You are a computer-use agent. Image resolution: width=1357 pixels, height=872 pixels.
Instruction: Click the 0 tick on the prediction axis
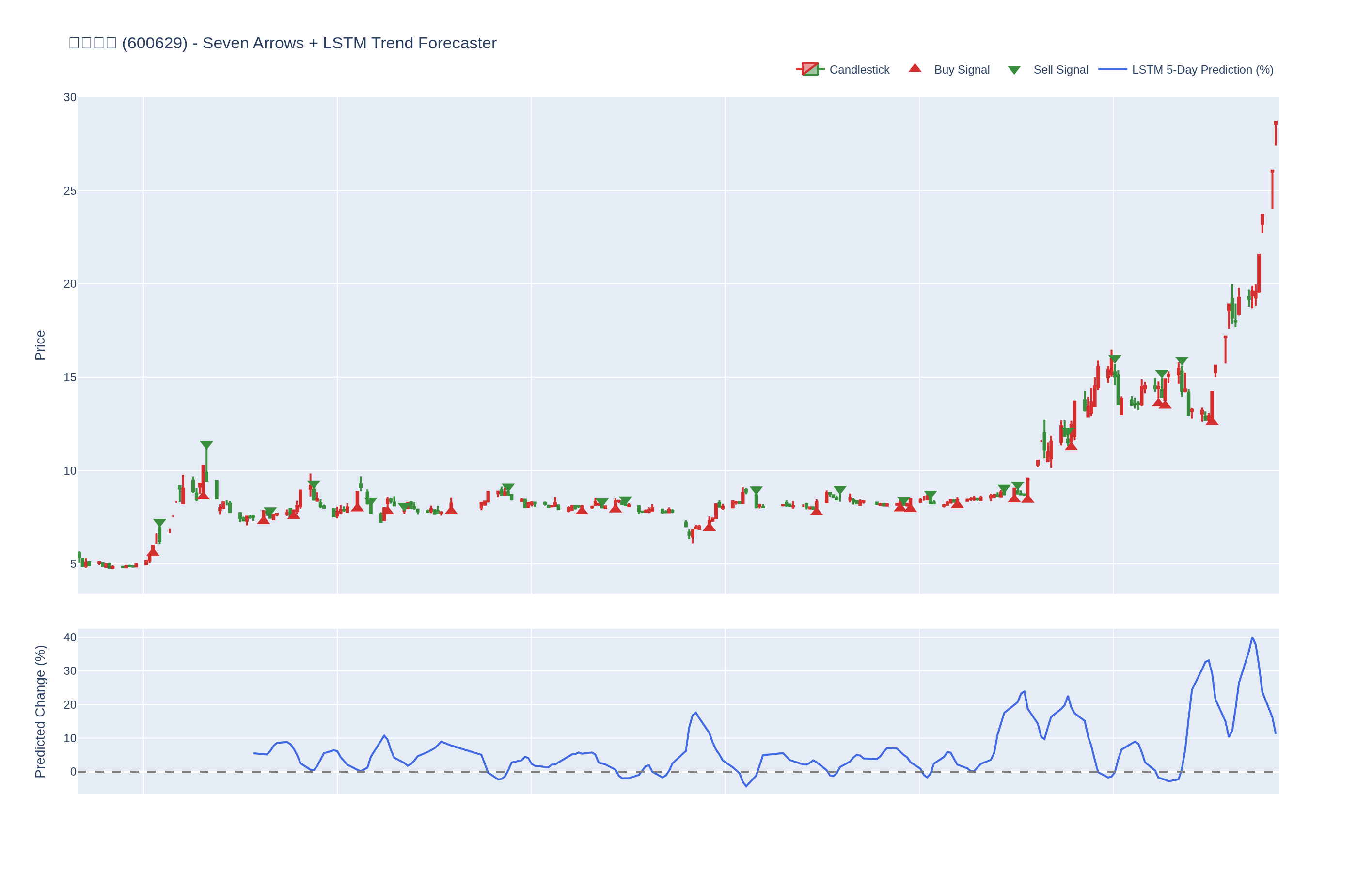tap(73, 772)
